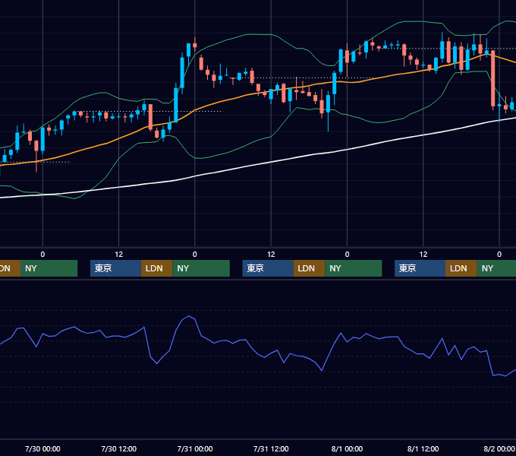Select the 8/2 00:00 date label
516x456 pixels.
499,448
